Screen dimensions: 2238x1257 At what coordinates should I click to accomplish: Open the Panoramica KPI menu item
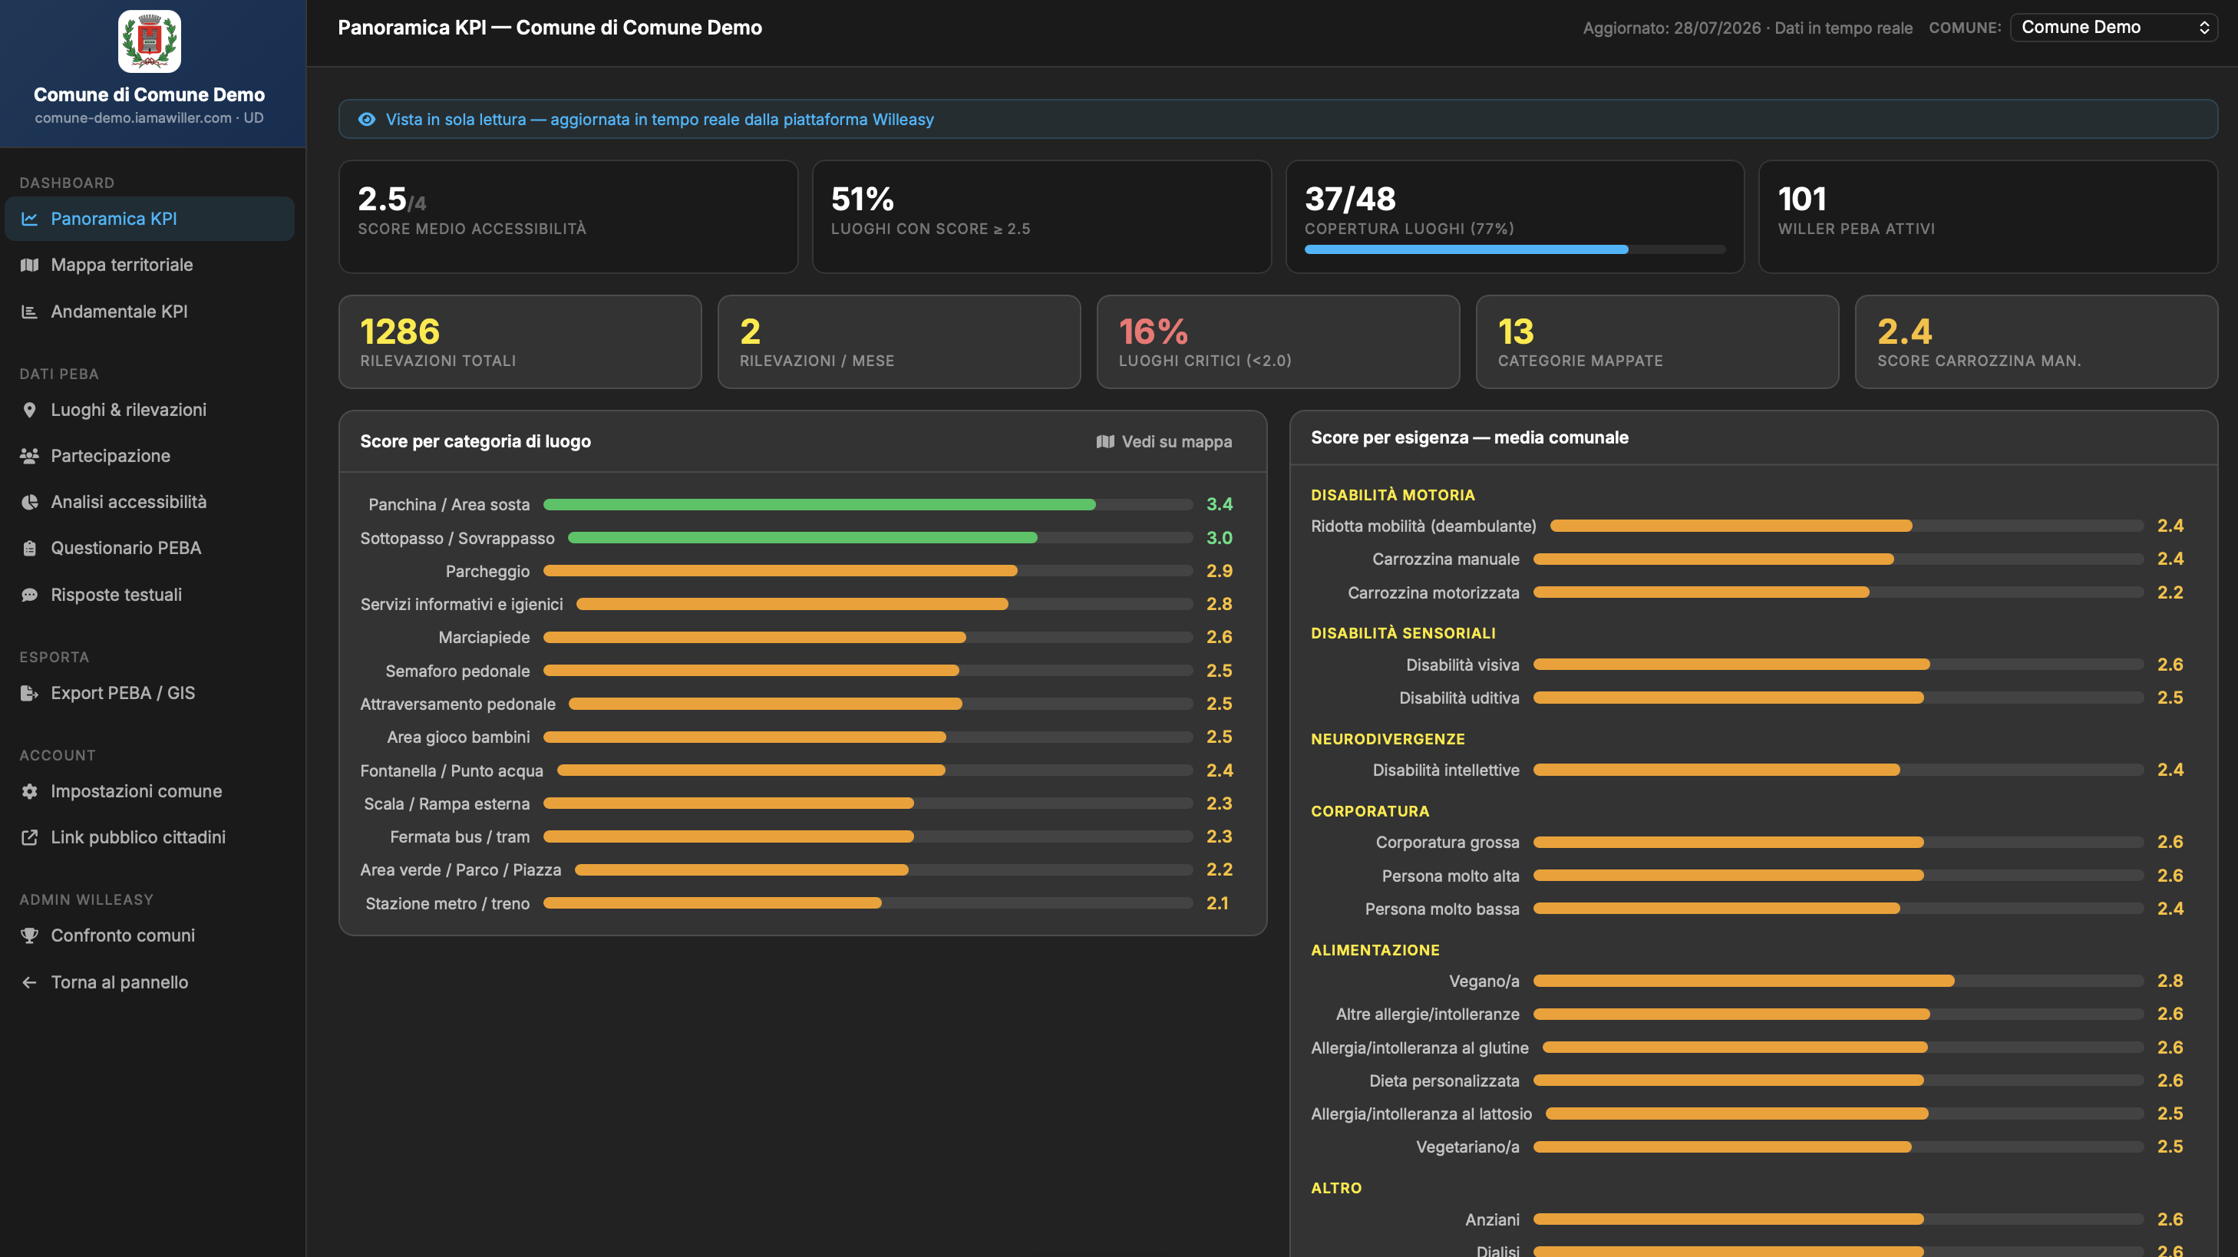tap(150, 219)
